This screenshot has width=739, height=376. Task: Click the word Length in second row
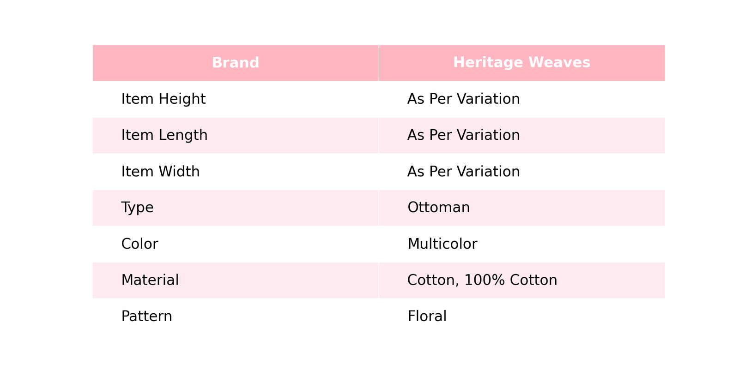[x=185, y=135]
